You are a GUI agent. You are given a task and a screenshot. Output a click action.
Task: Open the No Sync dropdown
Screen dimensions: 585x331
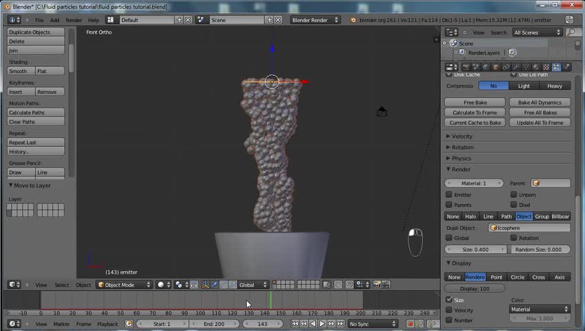373,324
